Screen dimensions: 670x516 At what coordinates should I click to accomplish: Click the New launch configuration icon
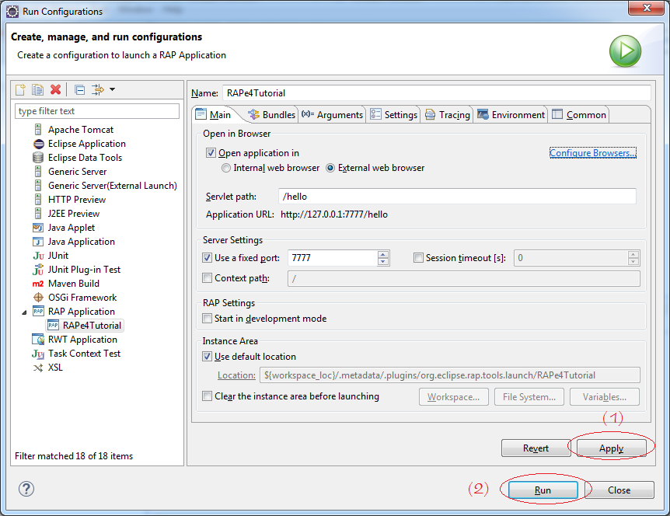(x=20, y=89)
